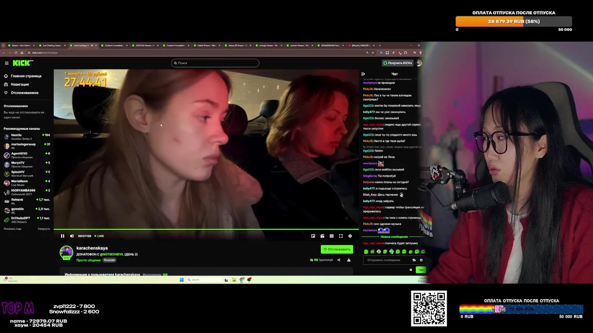Open recommended channel marlasingersoap
The height and width of the screenshot is (333, 593).
pos(27,146)
